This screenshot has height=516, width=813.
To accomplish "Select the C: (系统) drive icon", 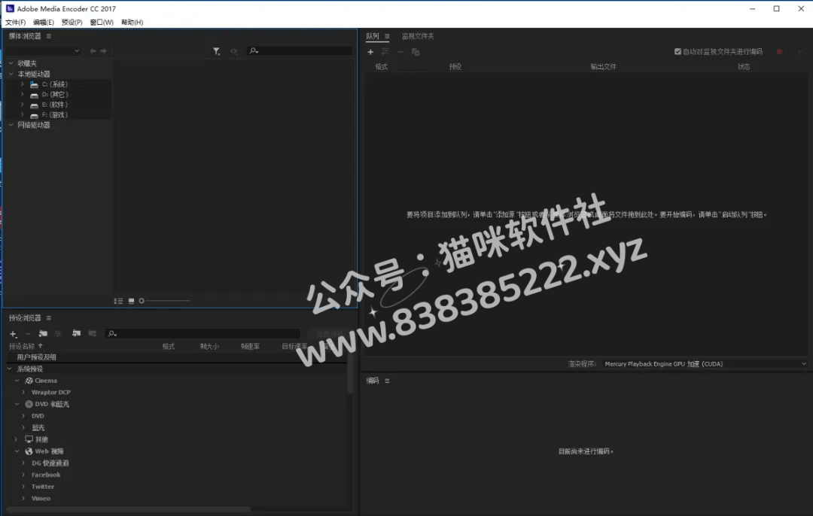I will (x=34, y=84).
